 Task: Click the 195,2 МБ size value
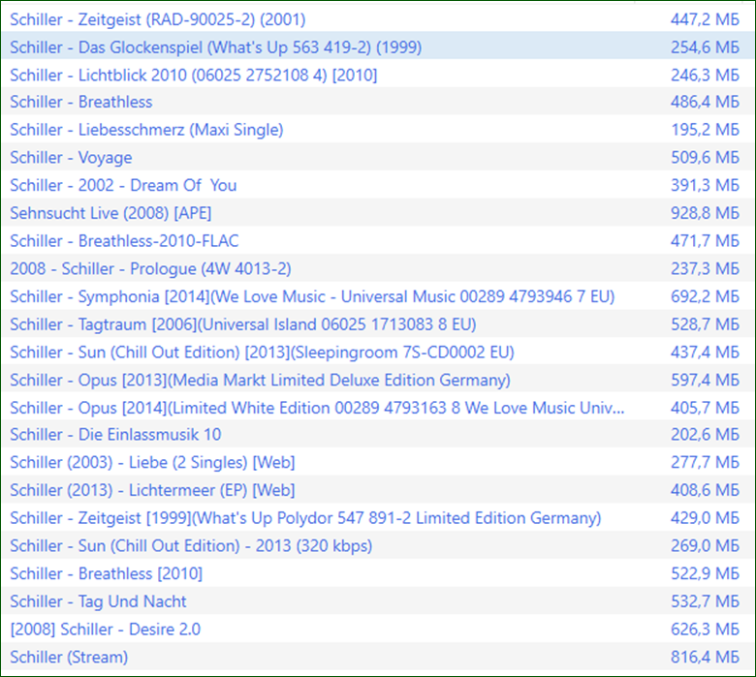[705, 130]
